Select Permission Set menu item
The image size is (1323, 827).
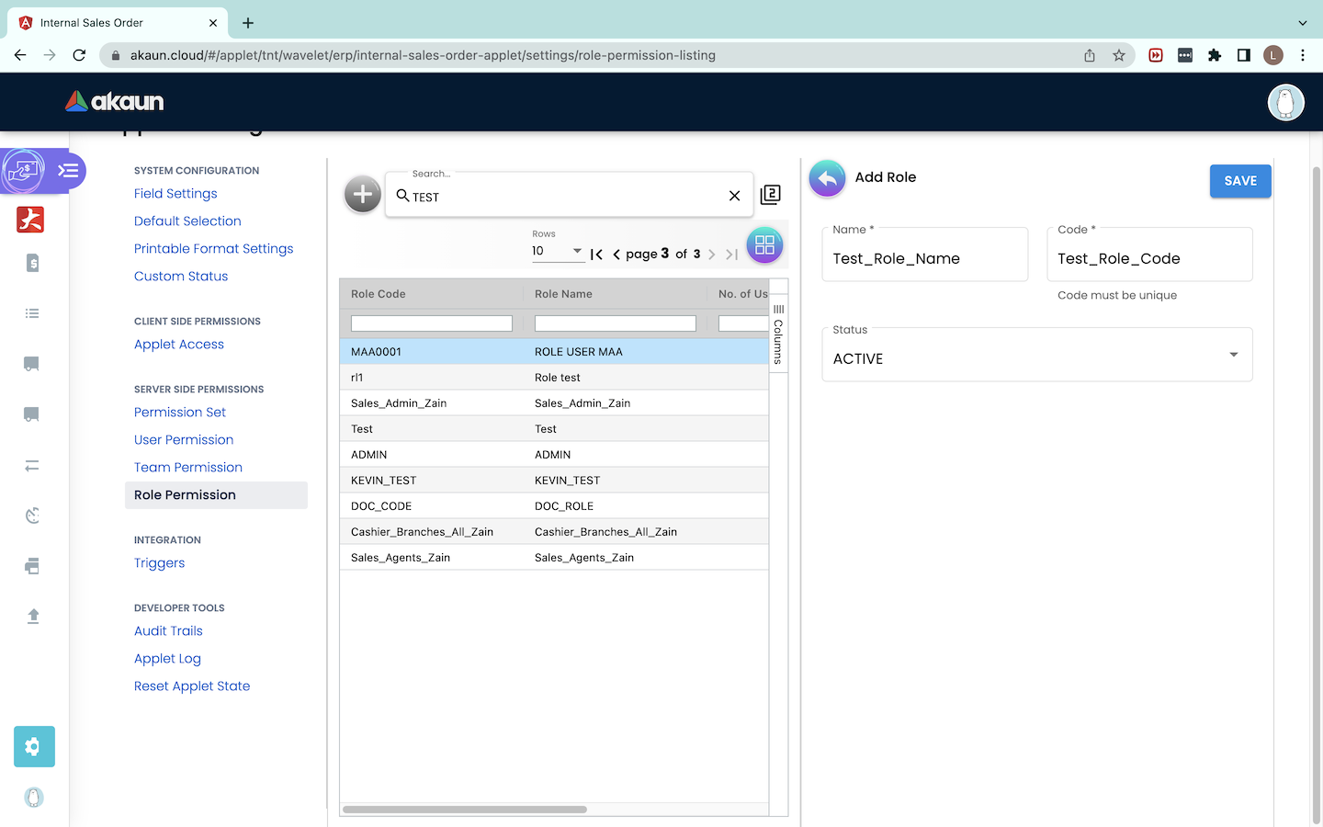point(180,413)
